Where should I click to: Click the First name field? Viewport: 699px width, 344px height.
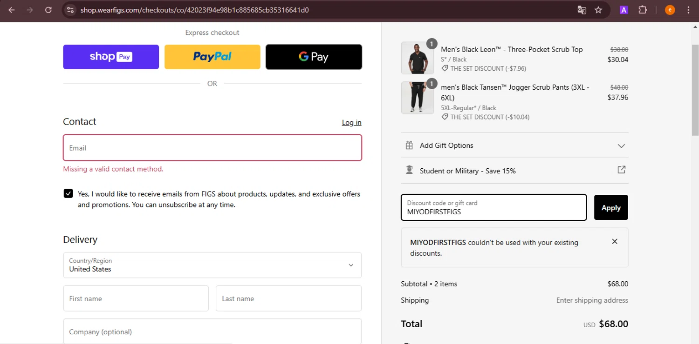pos(136,298)
